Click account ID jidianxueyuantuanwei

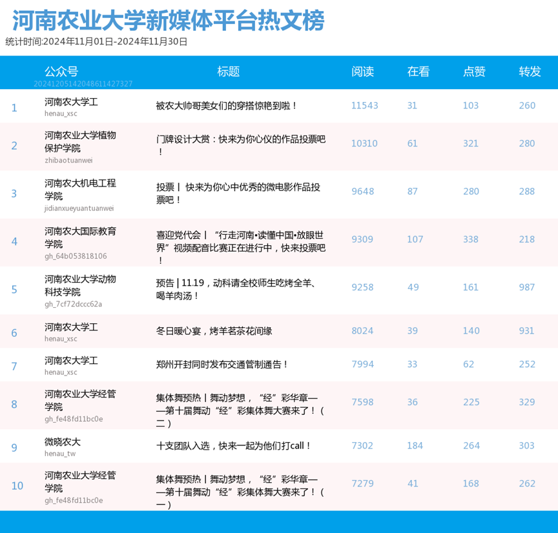pyautogui.click(x=79, y=208)
